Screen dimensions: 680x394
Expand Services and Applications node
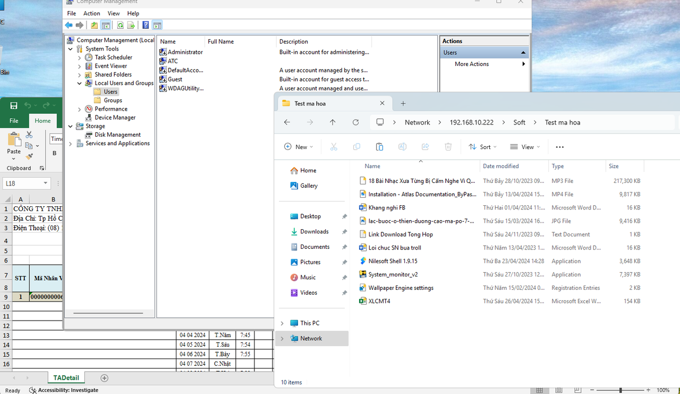pos(71,144)
